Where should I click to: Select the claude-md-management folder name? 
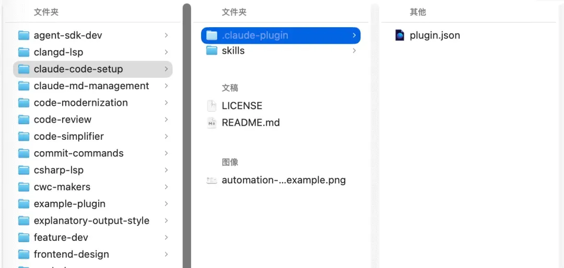click(x=91, y=86)
